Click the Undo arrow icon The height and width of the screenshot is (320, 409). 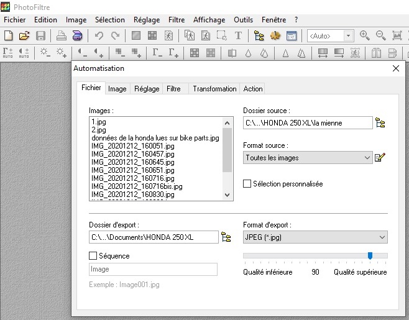point(99,36)
